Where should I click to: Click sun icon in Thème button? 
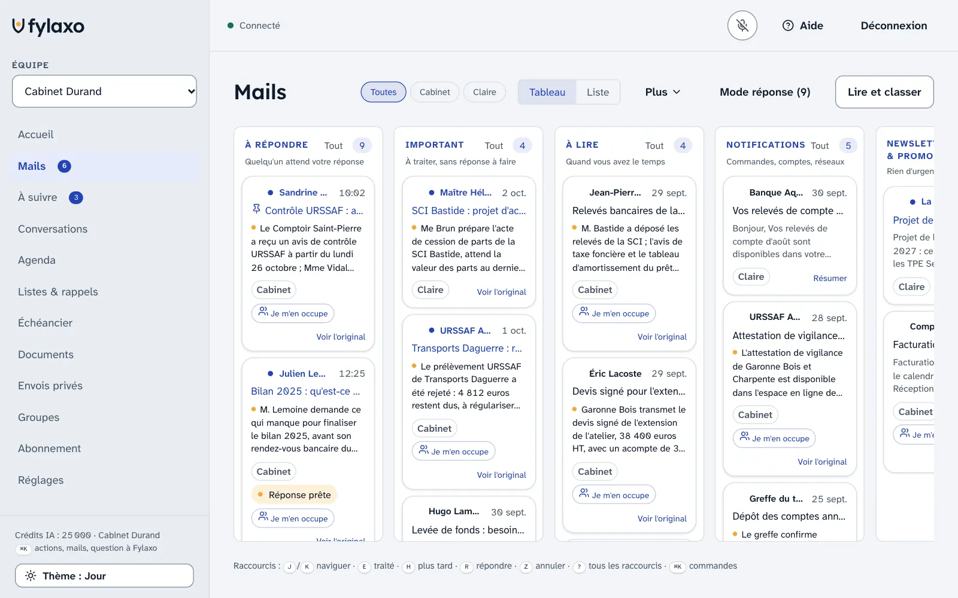click(x=31, y=576)
